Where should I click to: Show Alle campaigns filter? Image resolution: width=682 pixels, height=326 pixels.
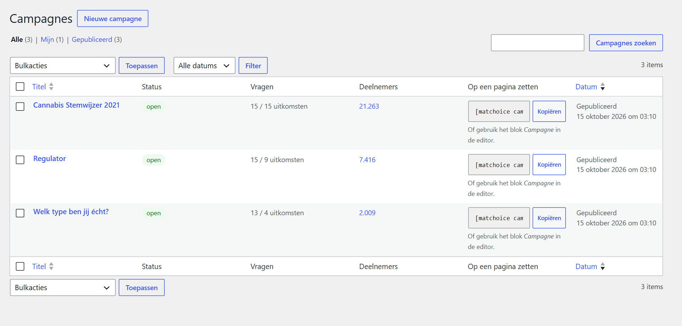click(17, 39)
